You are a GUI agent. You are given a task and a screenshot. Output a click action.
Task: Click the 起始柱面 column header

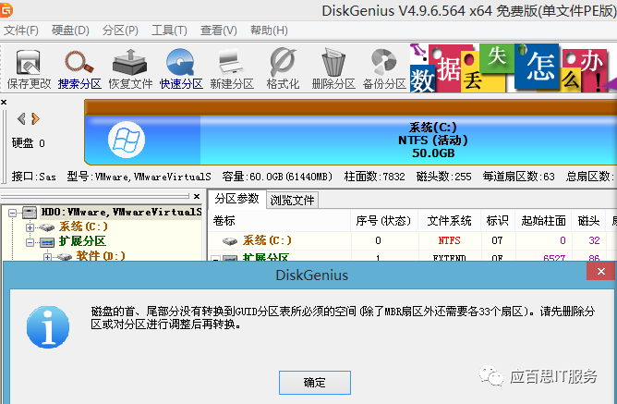(x=543, y=221)
